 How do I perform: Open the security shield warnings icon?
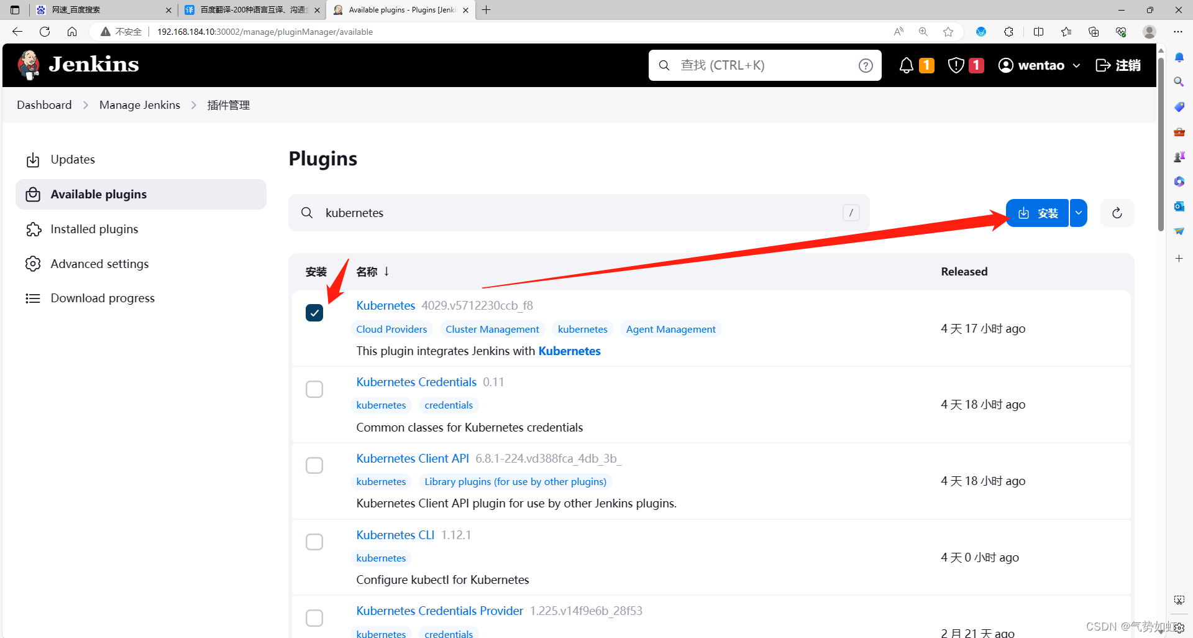click(x=956, y=65)
